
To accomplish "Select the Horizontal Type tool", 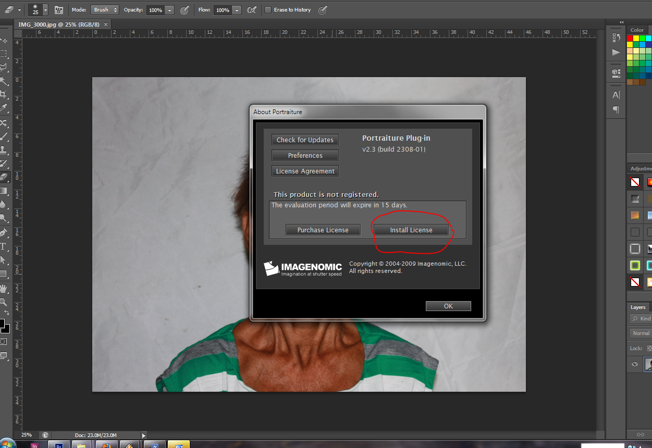I will click(4, 246).
